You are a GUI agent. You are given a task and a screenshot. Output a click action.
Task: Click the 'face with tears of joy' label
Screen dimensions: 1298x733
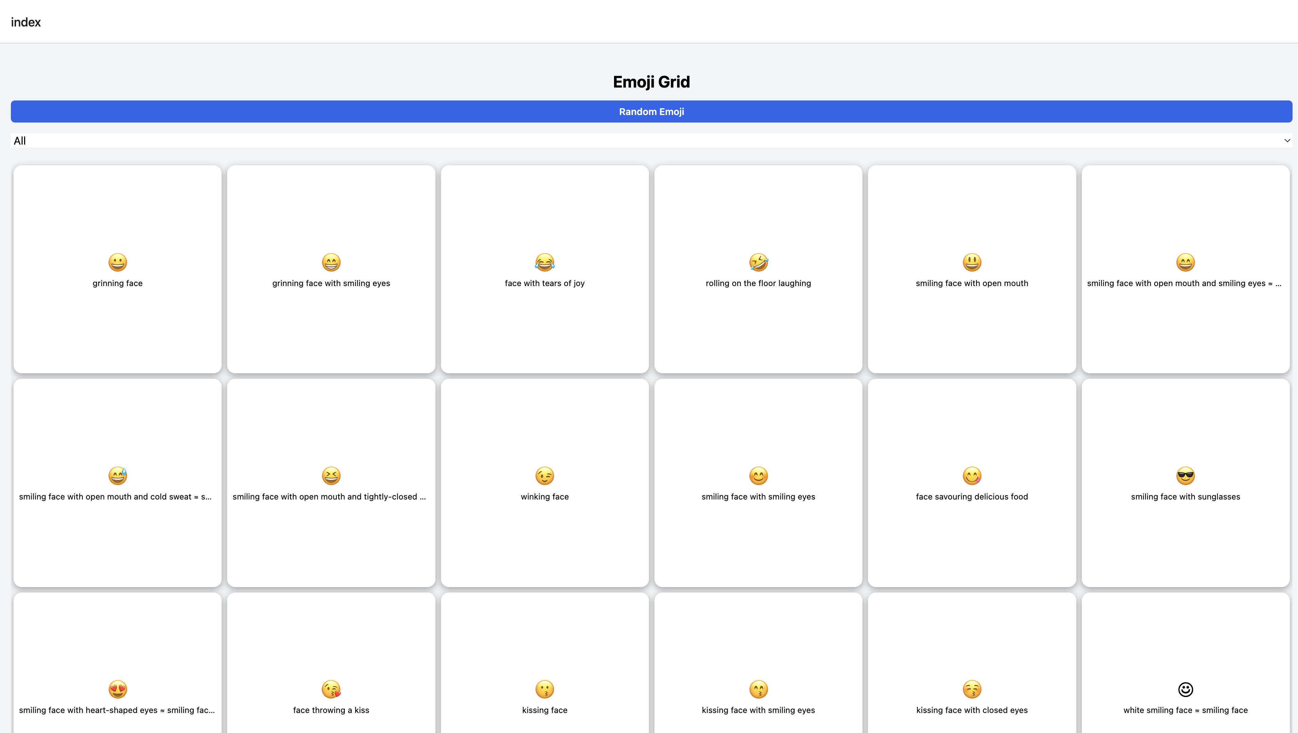tap(545, 283)
